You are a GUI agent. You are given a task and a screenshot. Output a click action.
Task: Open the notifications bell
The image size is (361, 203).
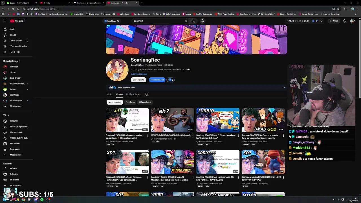(344, 21)
